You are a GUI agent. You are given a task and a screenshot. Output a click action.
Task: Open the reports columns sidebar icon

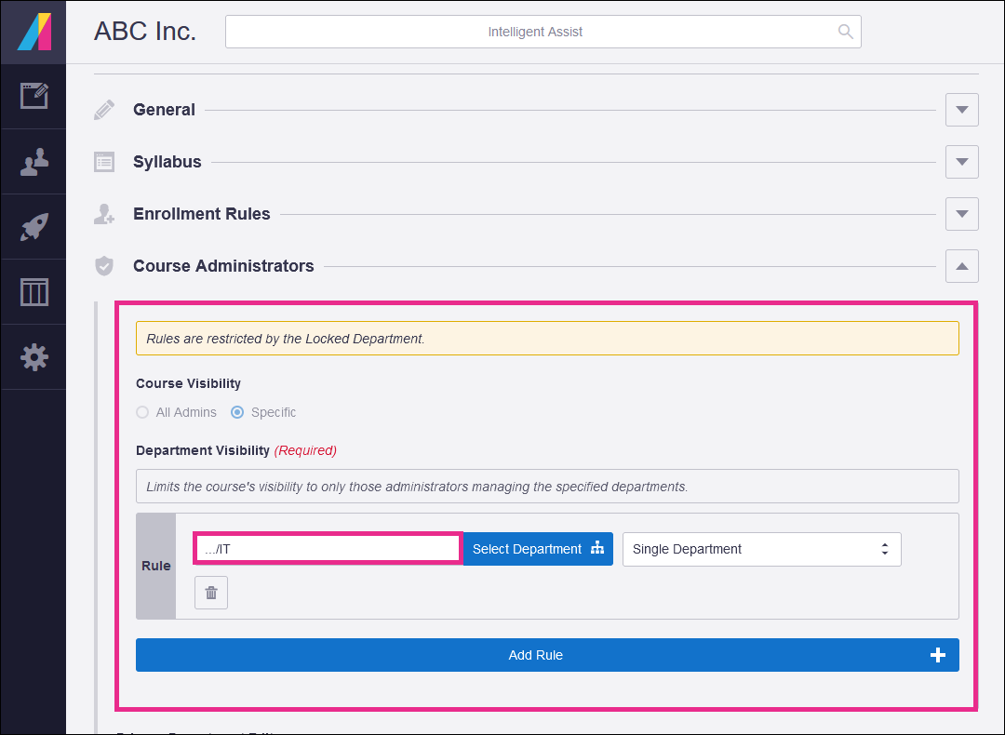33,291
